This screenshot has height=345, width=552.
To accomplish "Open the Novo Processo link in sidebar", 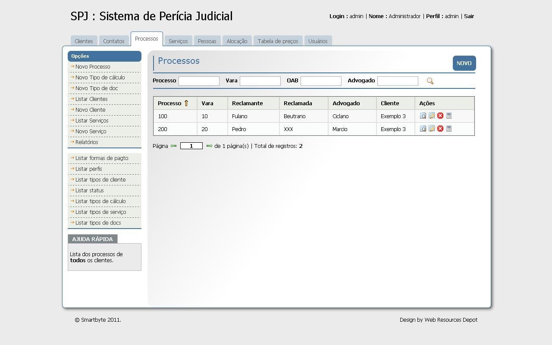I will [x=92, y=66].
